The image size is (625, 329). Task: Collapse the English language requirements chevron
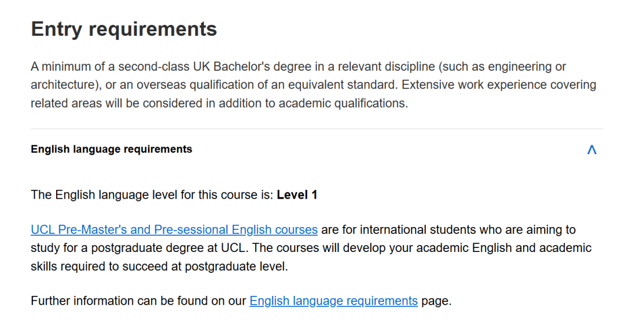pyautogui.click(x=591, y=149)
